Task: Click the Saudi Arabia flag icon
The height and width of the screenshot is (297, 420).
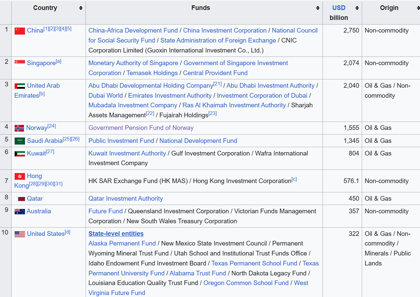Action: click(20, 141)
